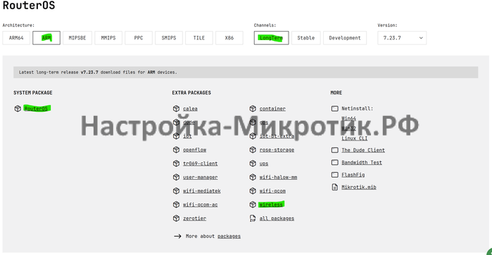Download the container package
Image resolution: width=492 pixels, height=255 pixels.
coord(272,109)
